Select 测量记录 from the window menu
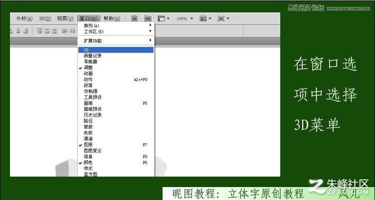This screenshot has height=200, width=375. [x=116, y=56]
